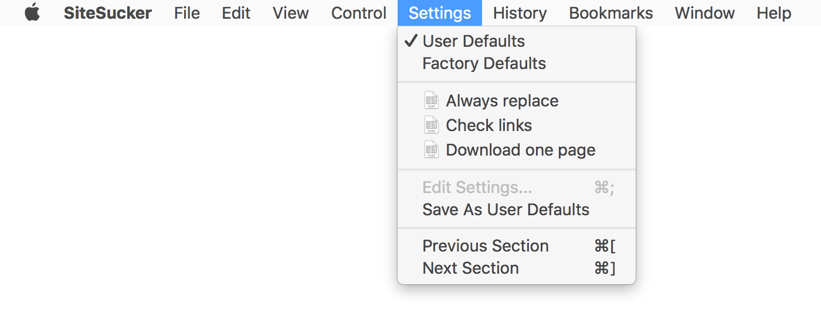This screenshot has width=821, height=310.
Task: Open the View menu
Action: (x=291, y=13)
